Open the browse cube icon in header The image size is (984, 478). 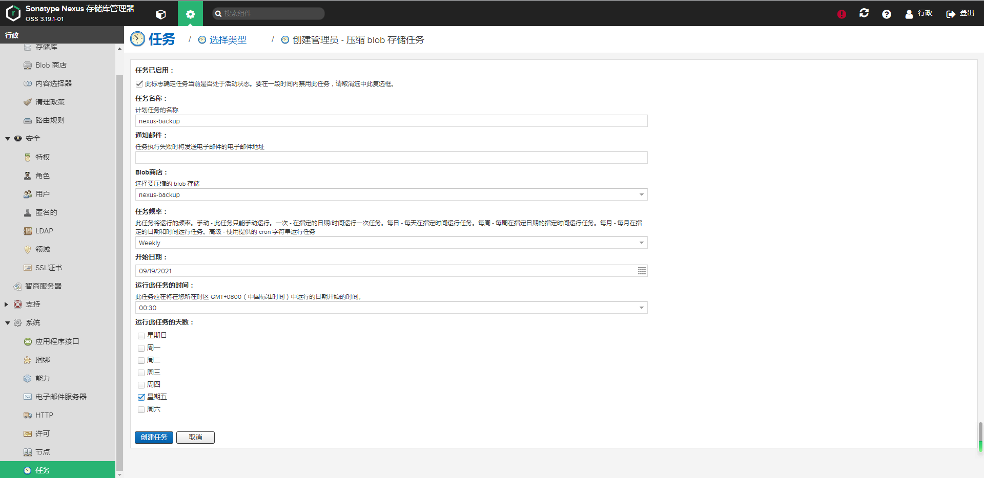pyautogui.click(x=161, y=14)
